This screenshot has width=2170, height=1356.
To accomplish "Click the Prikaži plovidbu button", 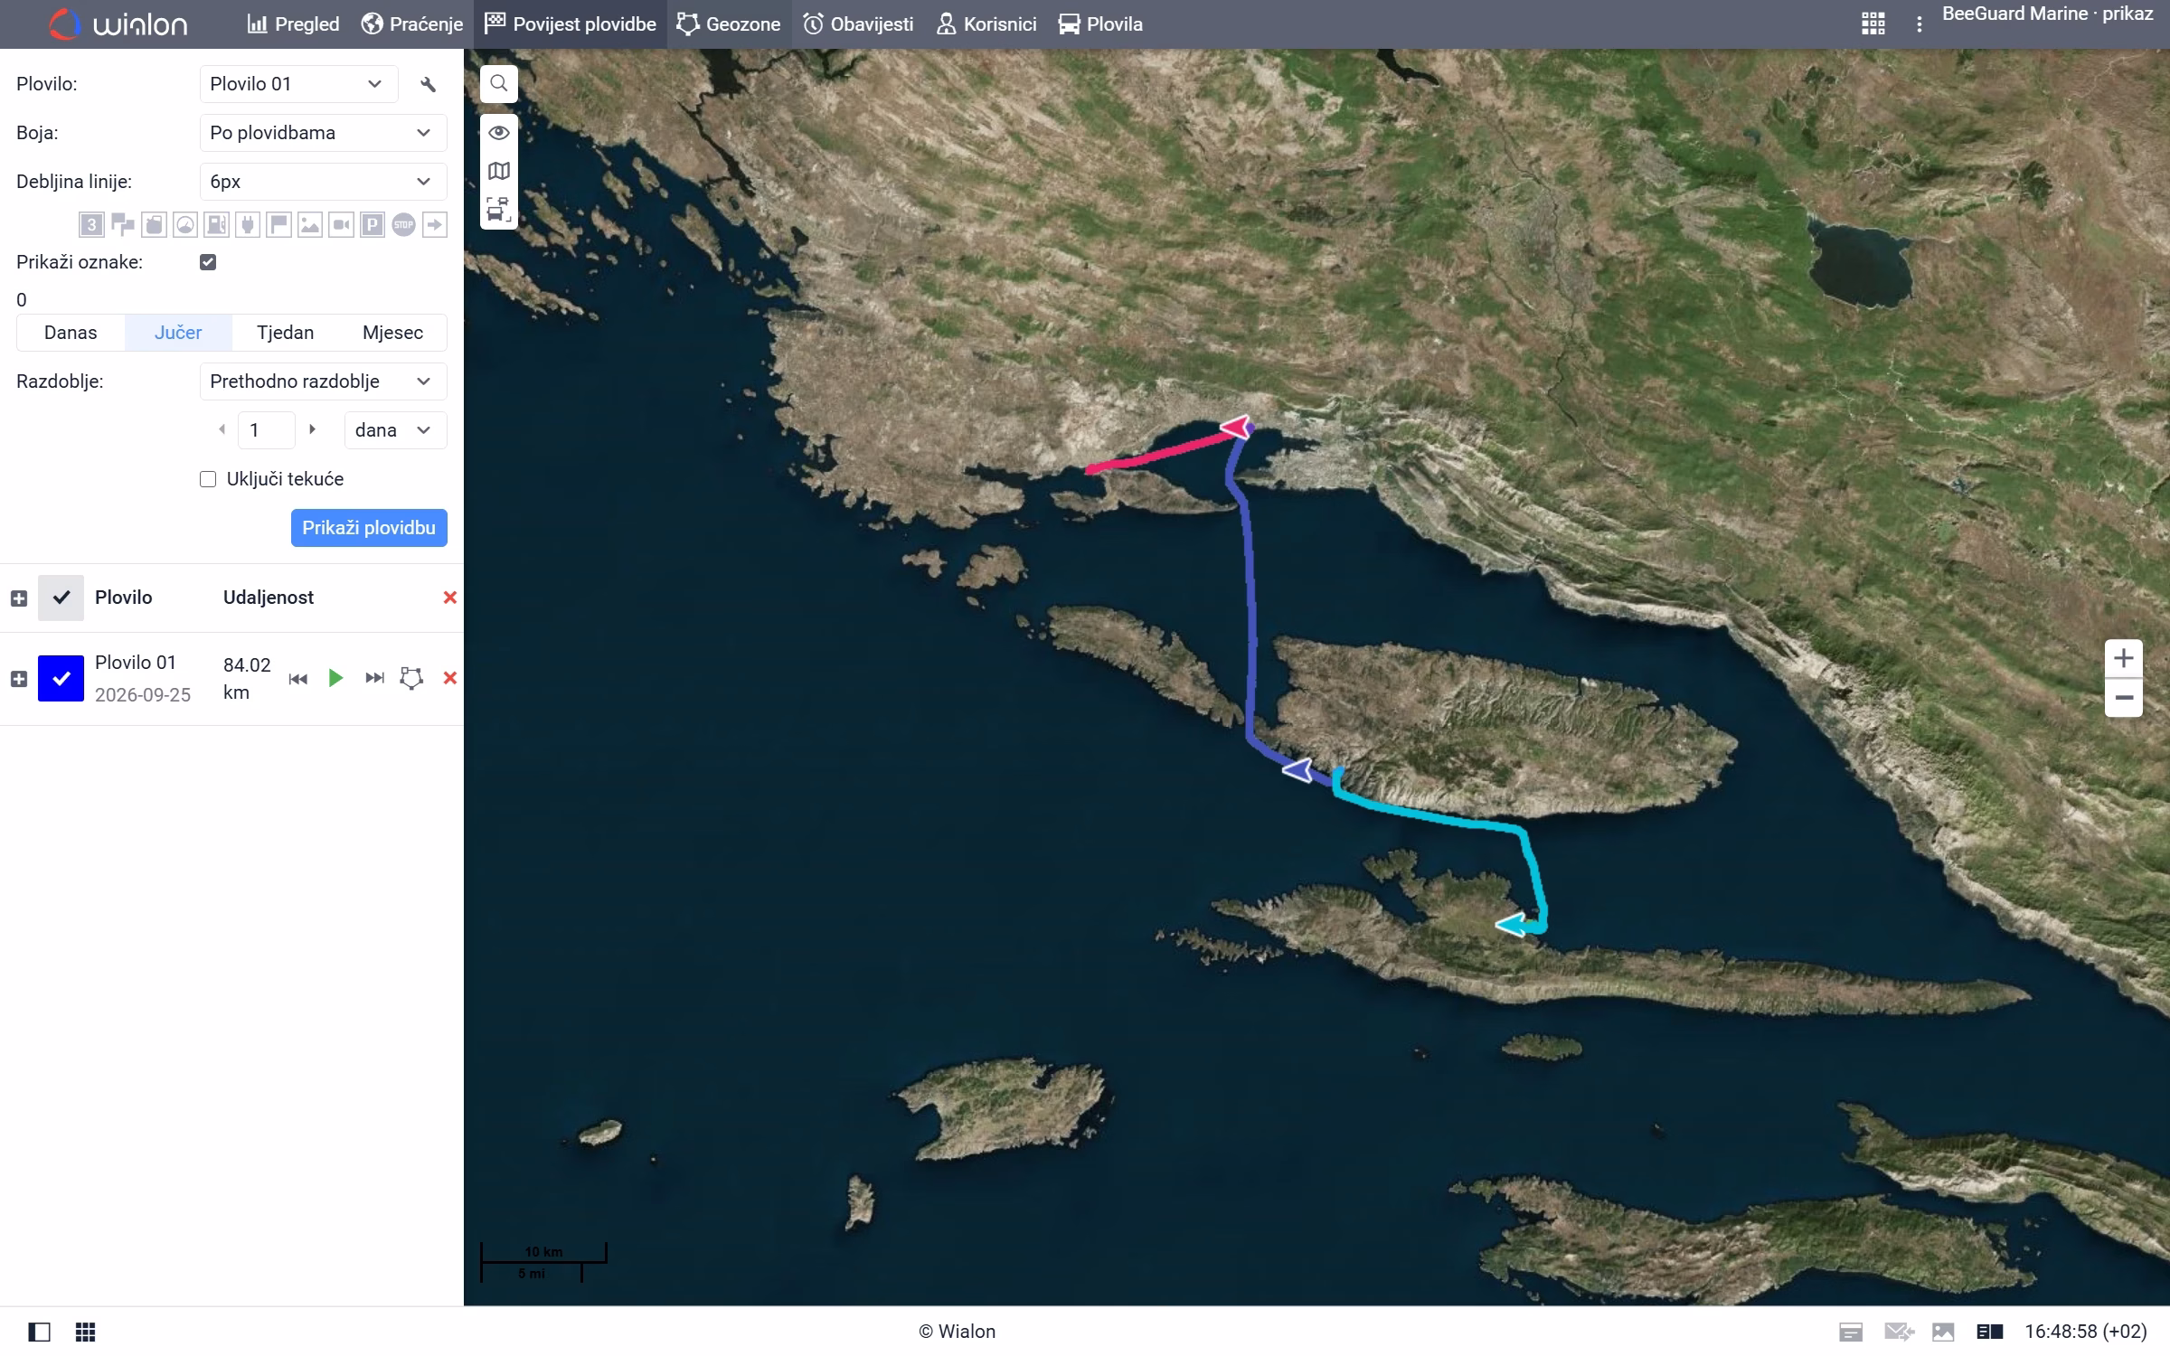I will (369, 528).
